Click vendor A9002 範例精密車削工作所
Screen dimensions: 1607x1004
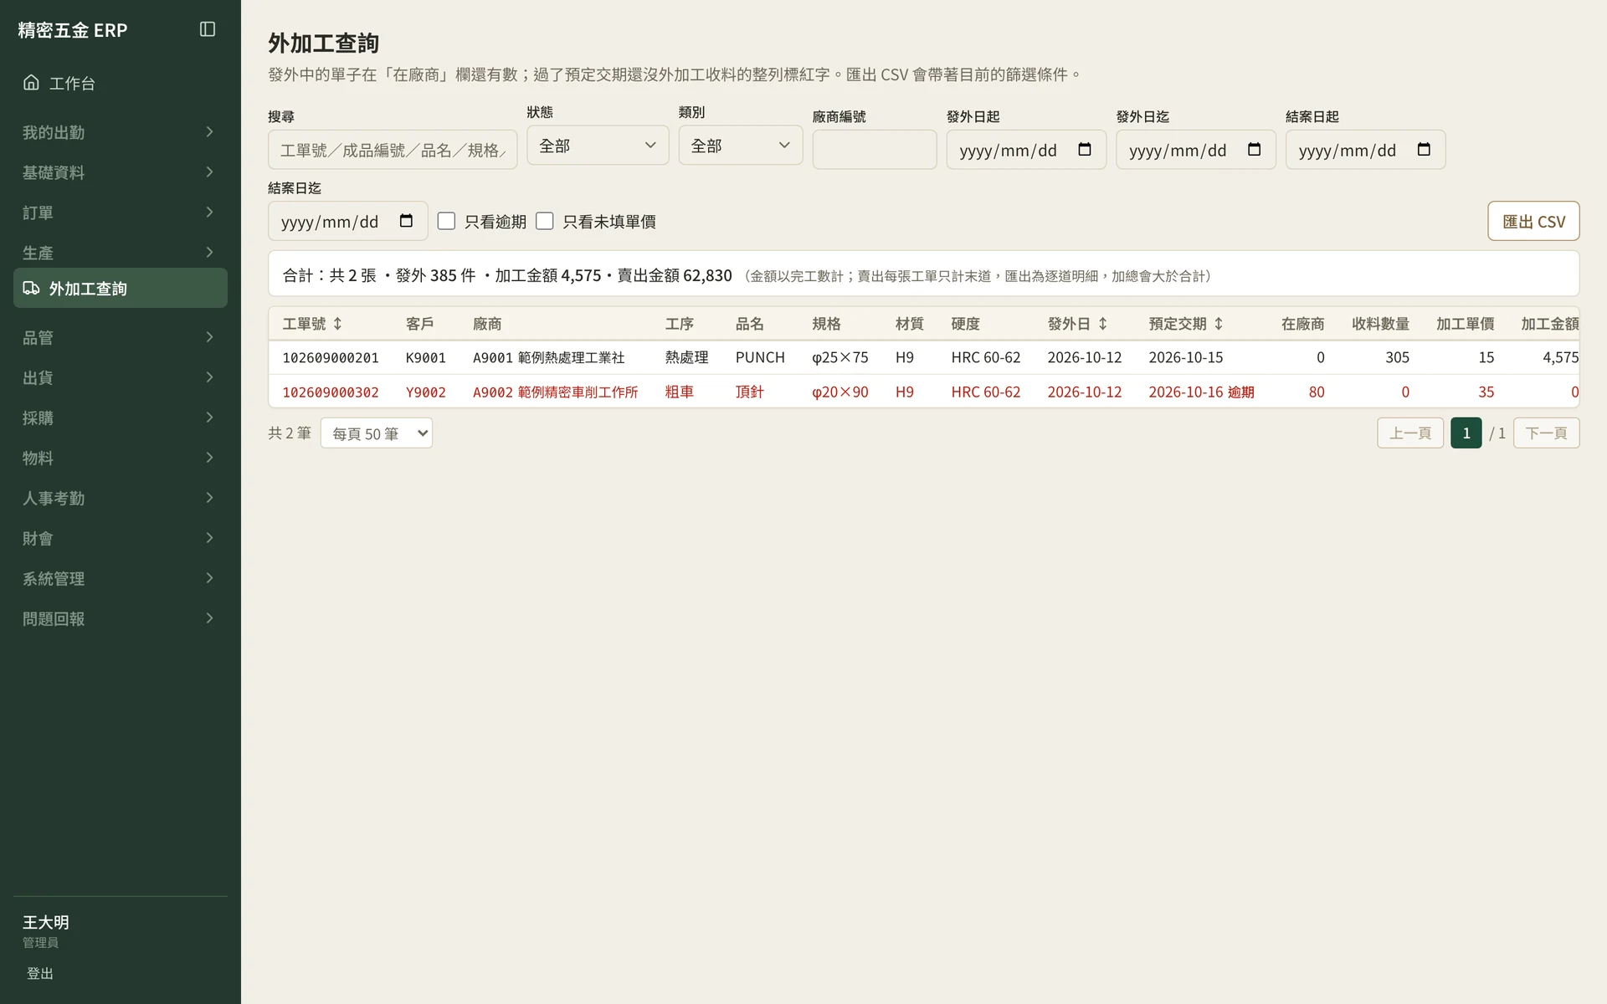[x=555, y=392]
